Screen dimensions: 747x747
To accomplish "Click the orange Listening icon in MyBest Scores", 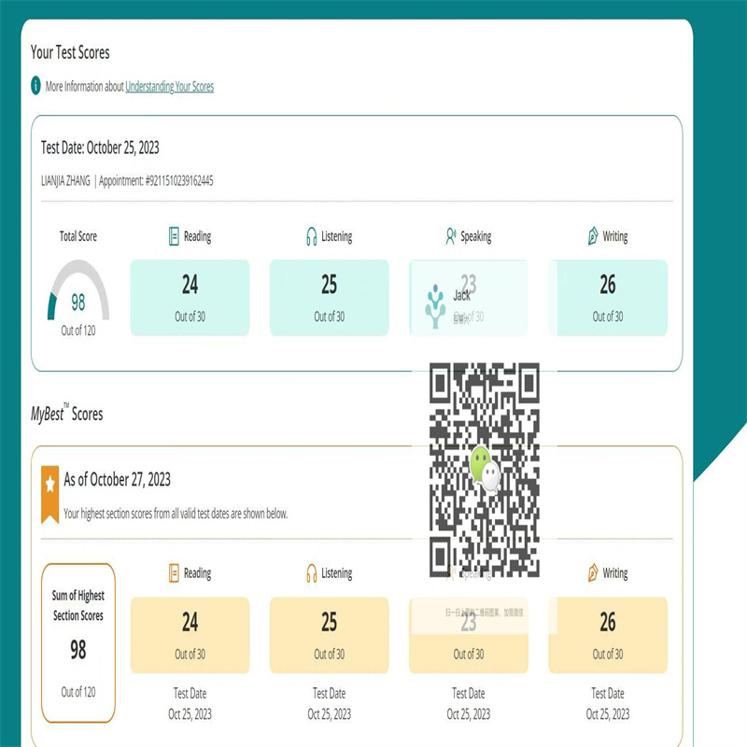I will click(312, 573).
